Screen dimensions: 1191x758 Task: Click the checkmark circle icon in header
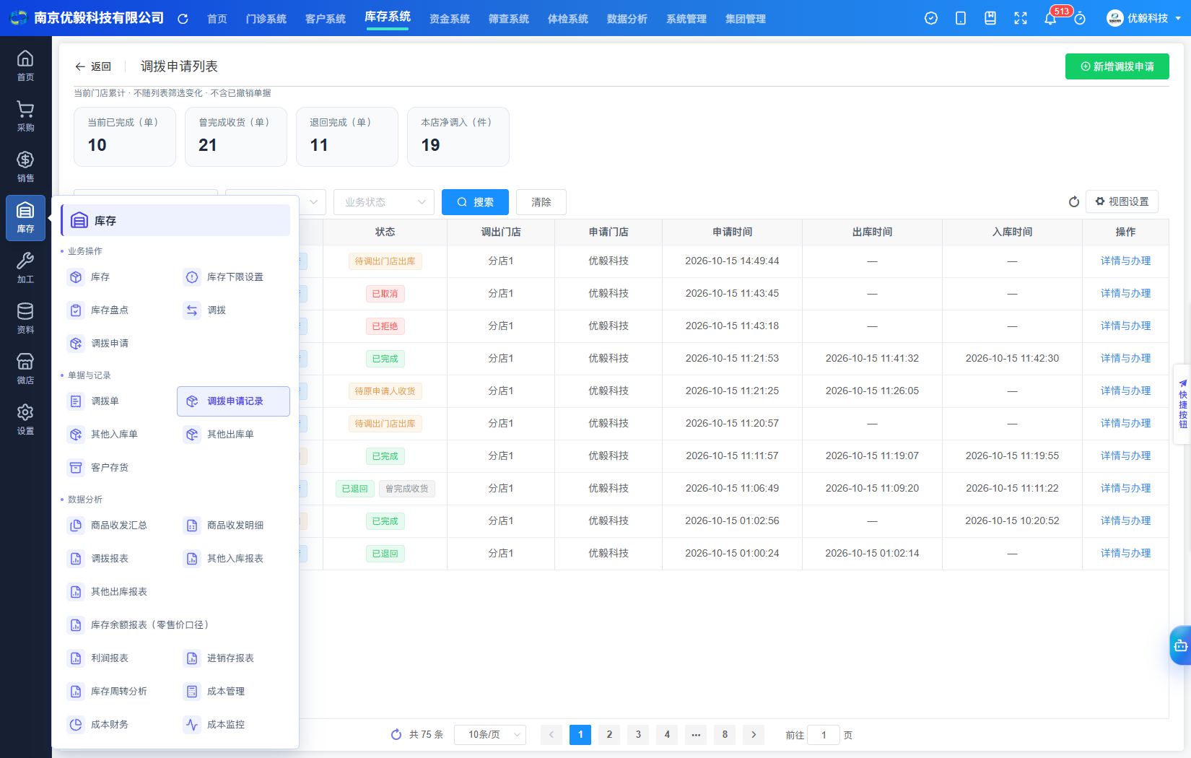pos(931,18)
